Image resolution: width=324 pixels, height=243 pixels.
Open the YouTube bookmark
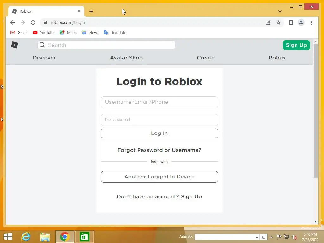[44, 33]
